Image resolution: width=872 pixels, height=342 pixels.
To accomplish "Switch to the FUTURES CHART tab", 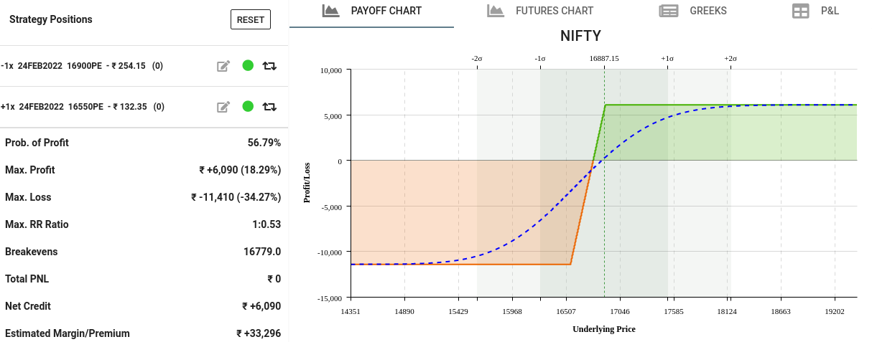I will click(555, 11).
